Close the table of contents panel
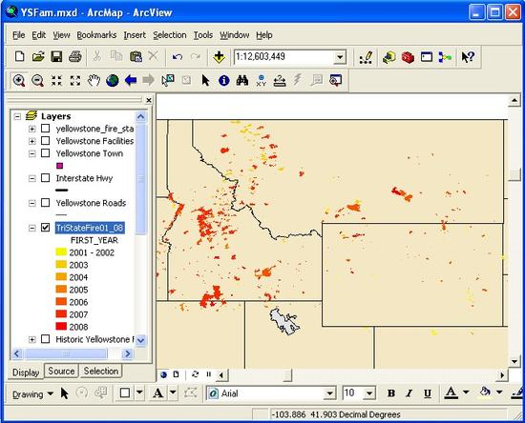 (x=149, y=100)
